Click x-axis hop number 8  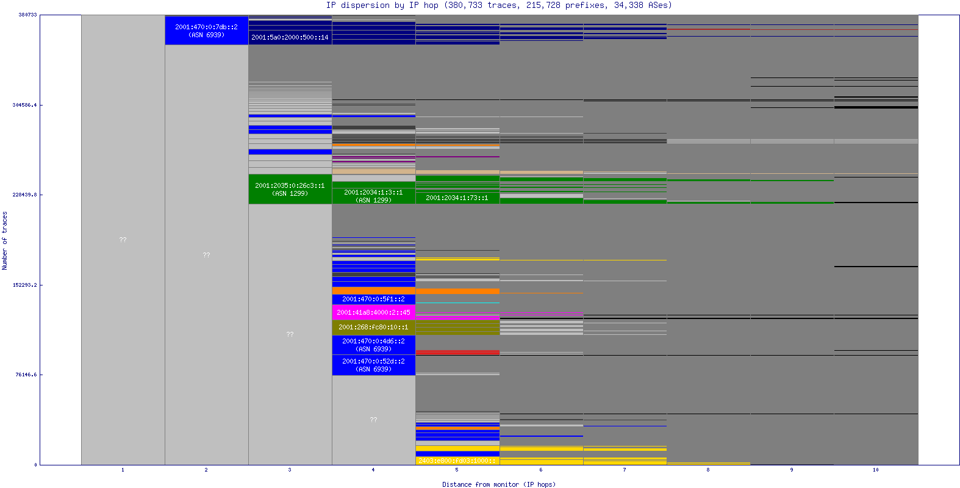click(x=708, y=470)
